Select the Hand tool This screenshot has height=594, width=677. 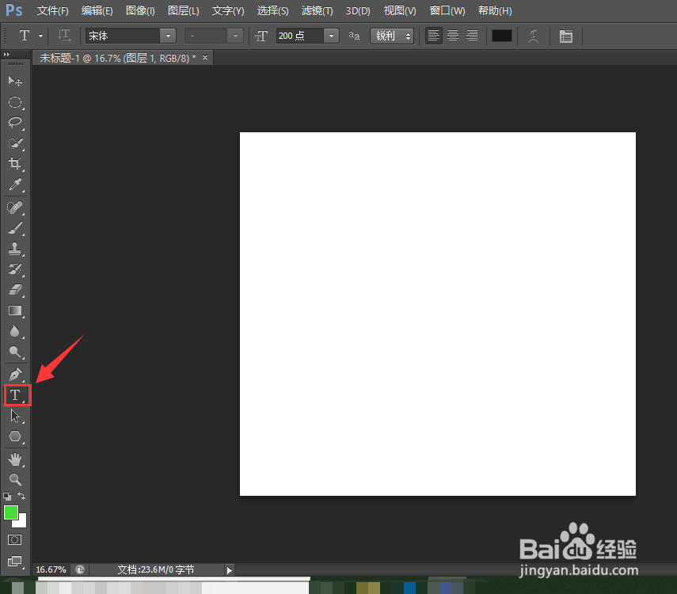pyautogui.click(x=15, y=459)
